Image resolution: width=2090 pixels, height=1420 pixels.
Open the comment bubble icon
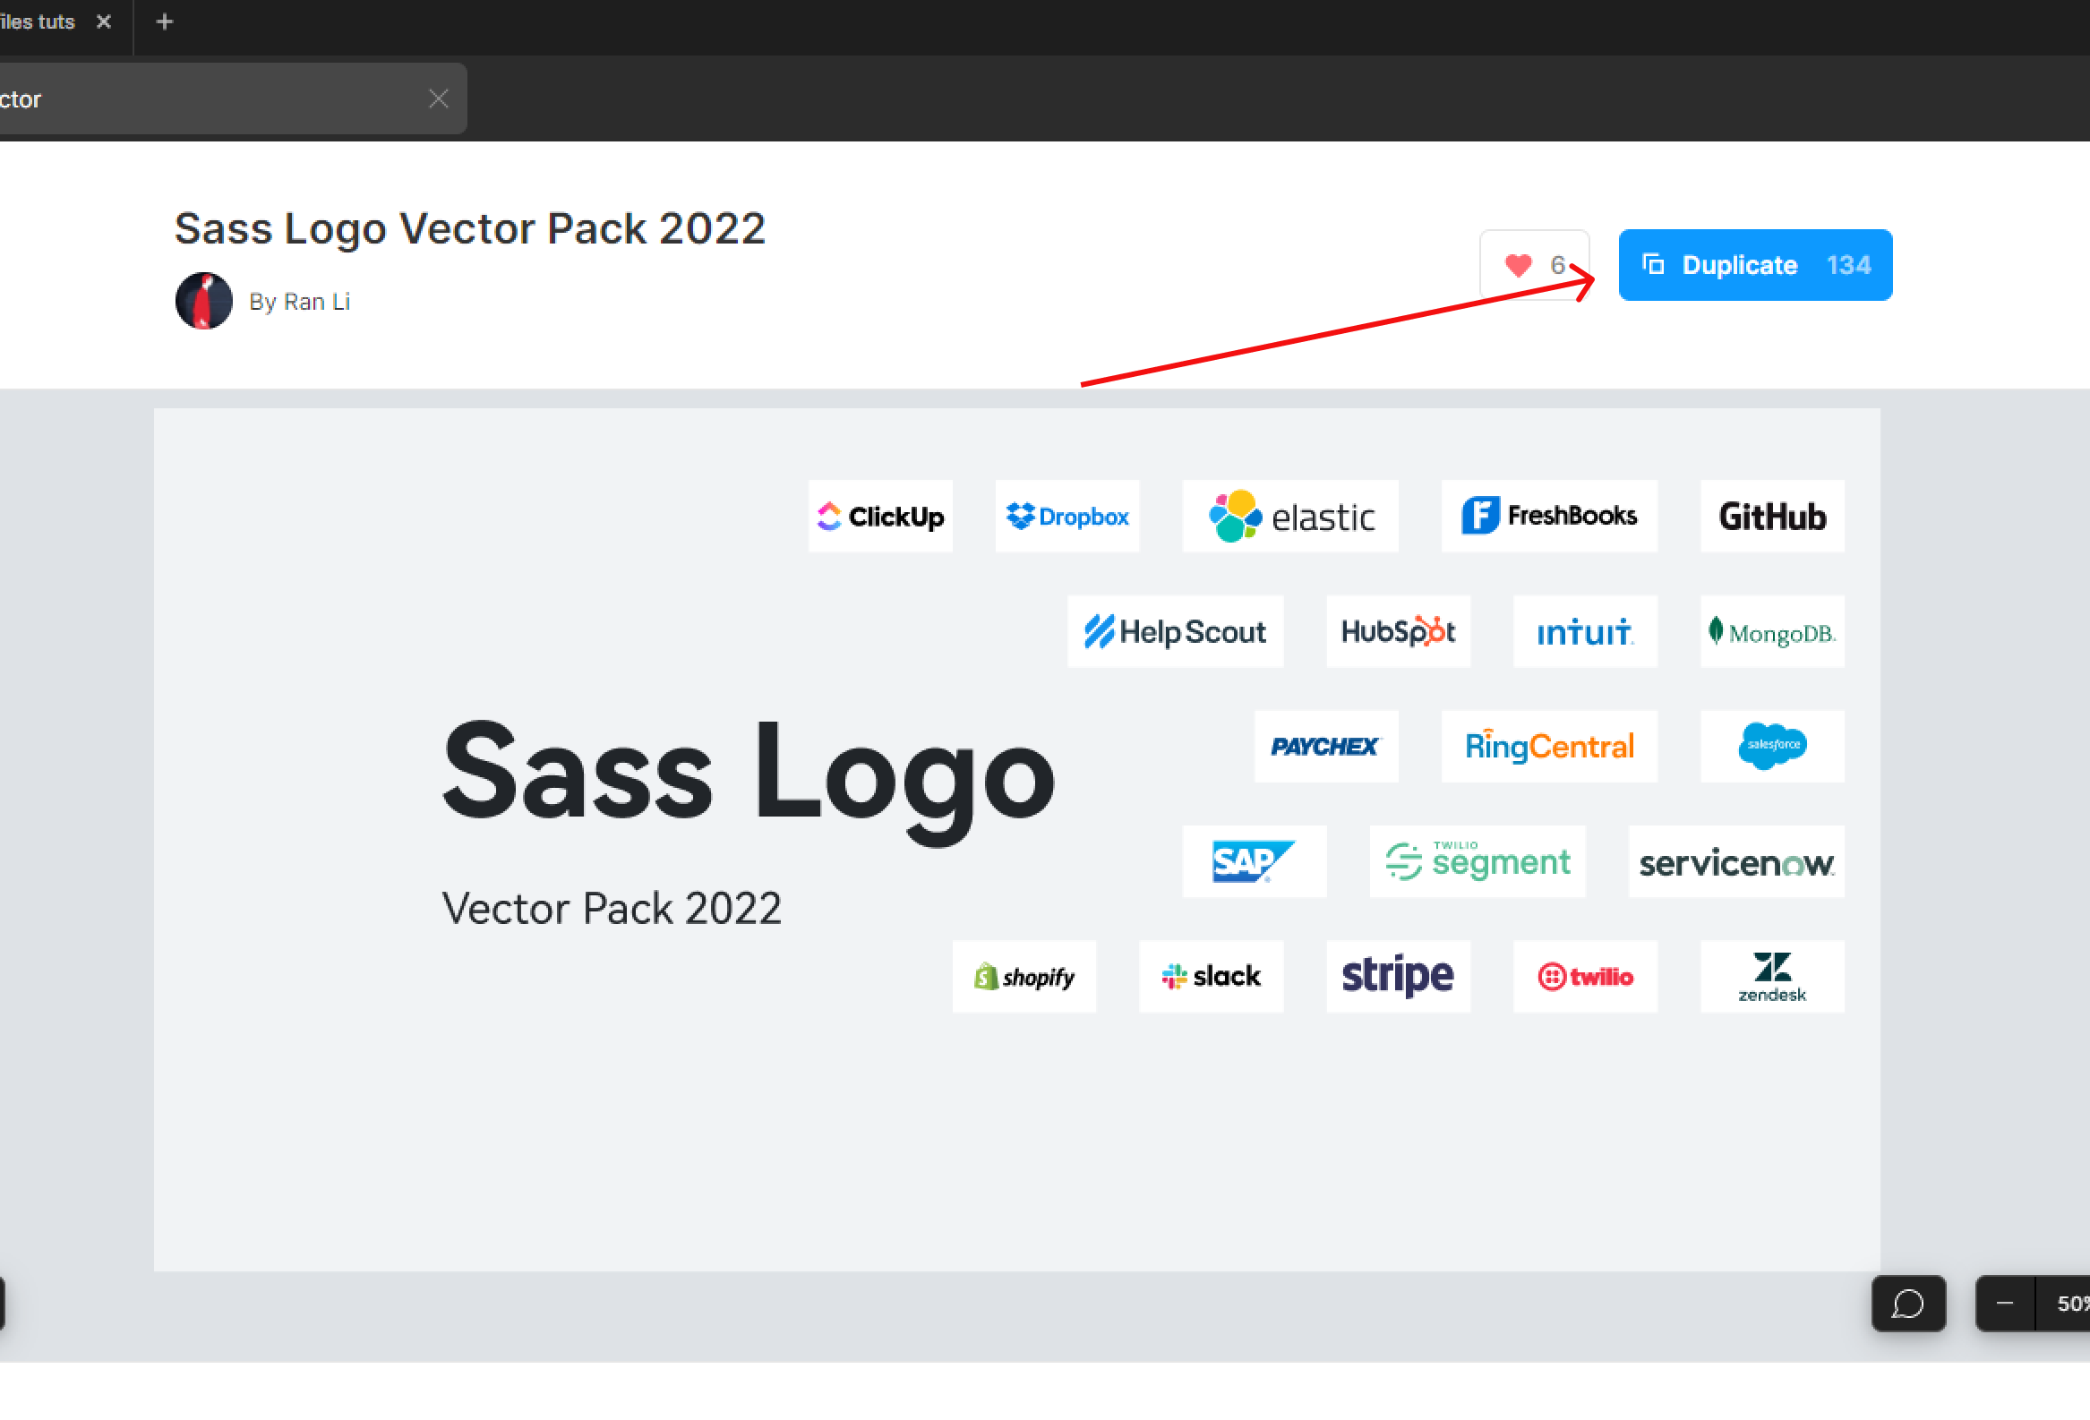pos(1908,1303)
